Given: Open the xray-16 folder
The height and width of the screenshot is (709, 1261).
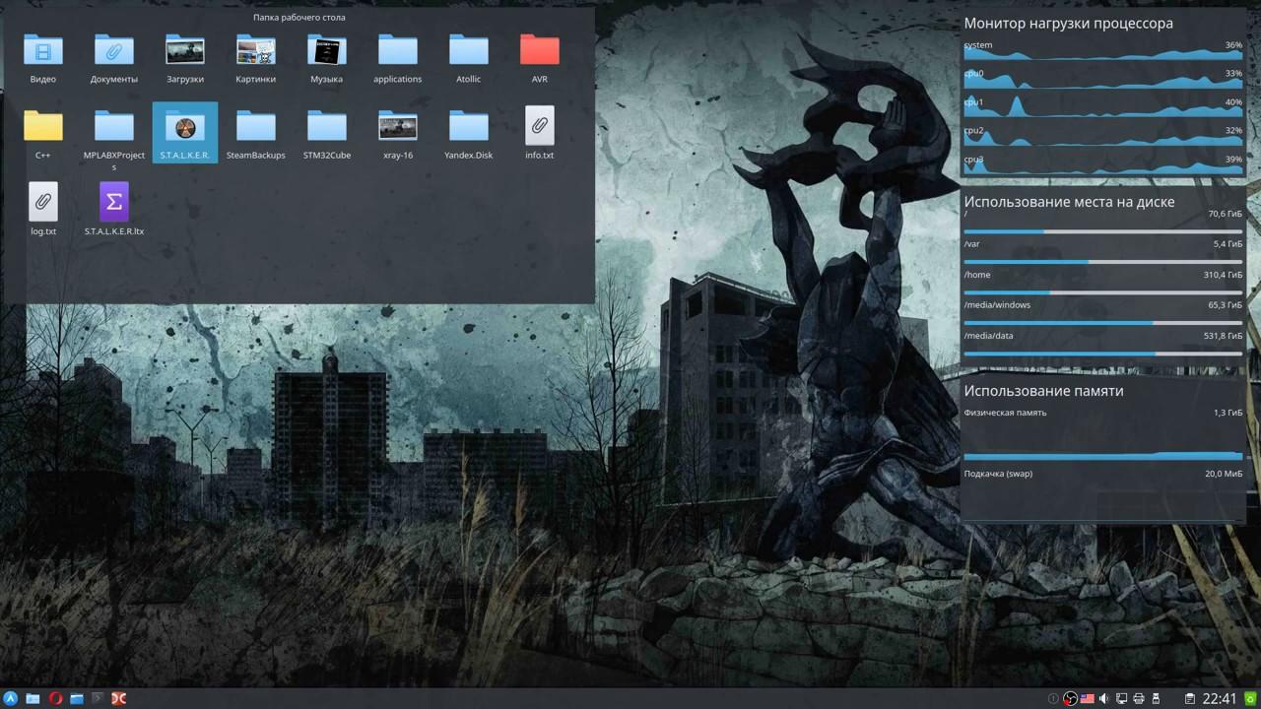Looking at the screenshot, I should pyautogui.click(x=398, y=135).
